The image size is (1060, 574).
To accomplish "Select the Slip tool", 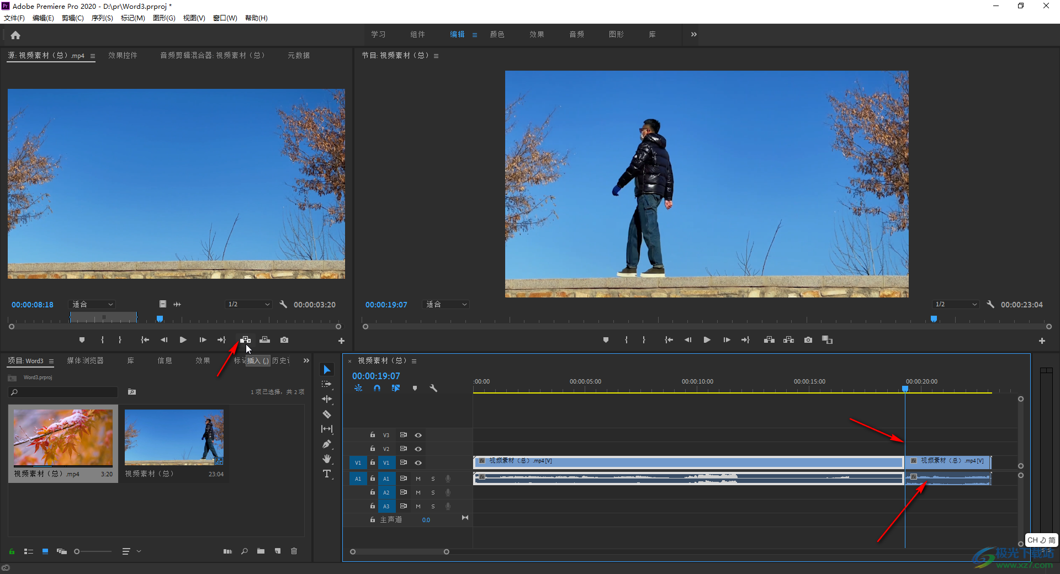I will [x=327, y=429].
